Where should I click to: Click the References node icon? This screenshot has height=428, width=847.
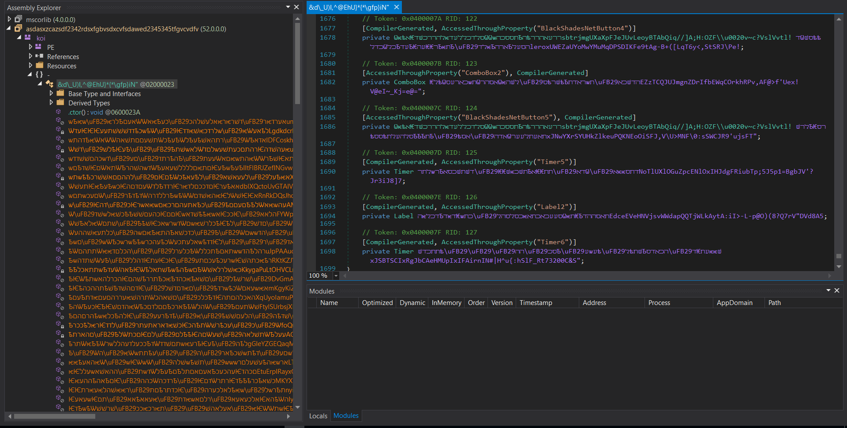point(39,56)
